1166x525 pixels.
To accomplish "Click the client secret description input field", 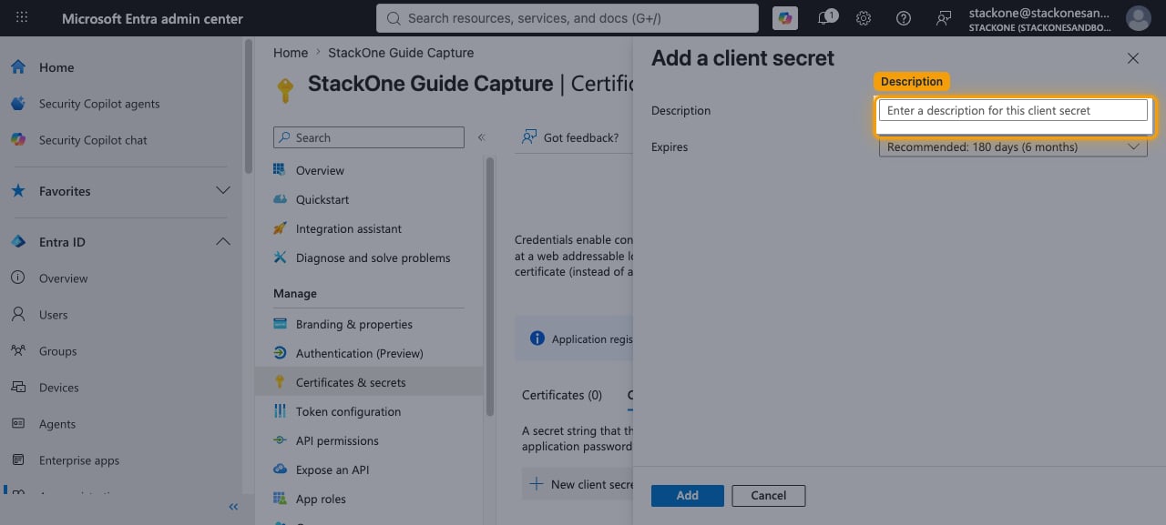I will pyautogui.click(x=1013, y=110).
